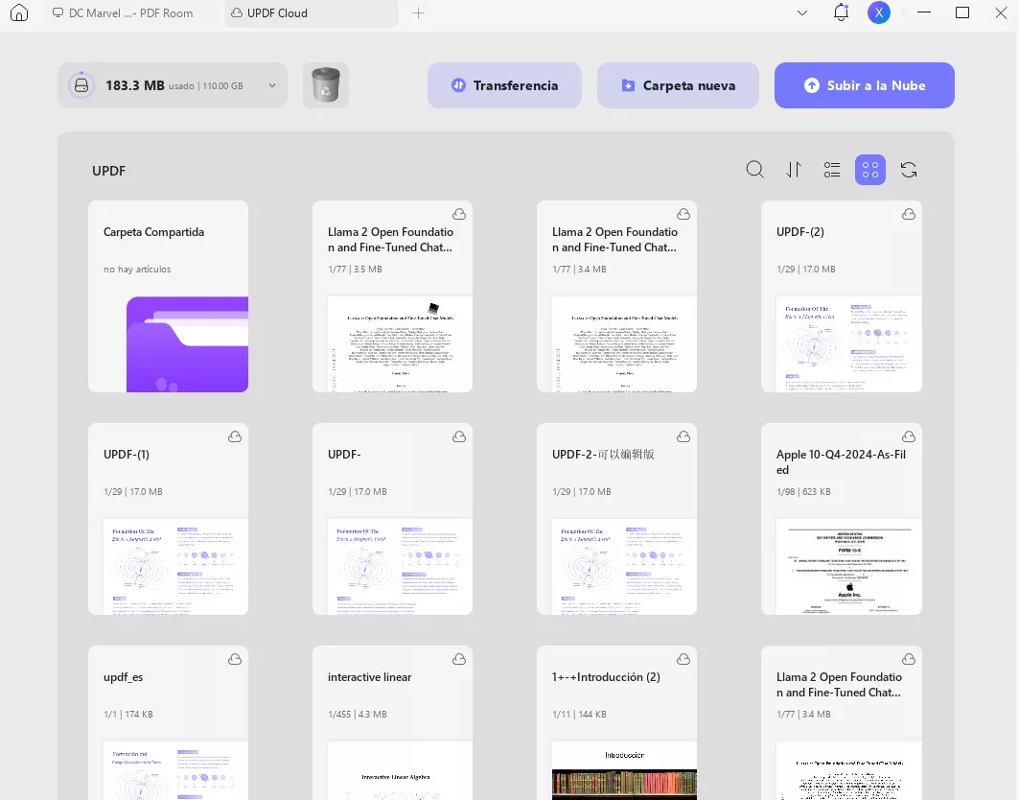Open the Llama 2 3.5 MB thumbnail
Screen dimensions: 1019x800
point(400,344)
